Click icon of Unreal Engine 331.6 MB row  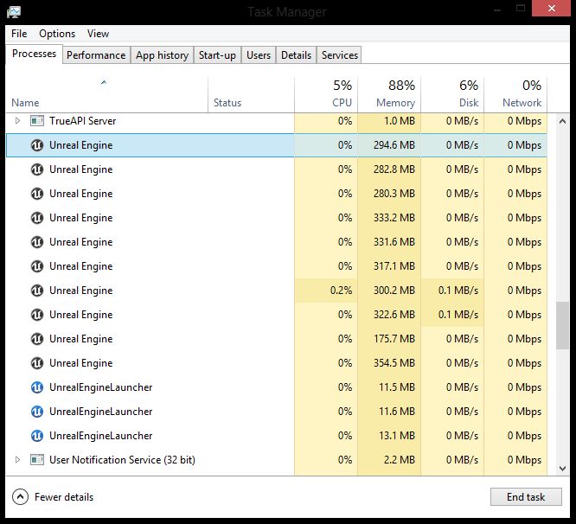point(37,242)
